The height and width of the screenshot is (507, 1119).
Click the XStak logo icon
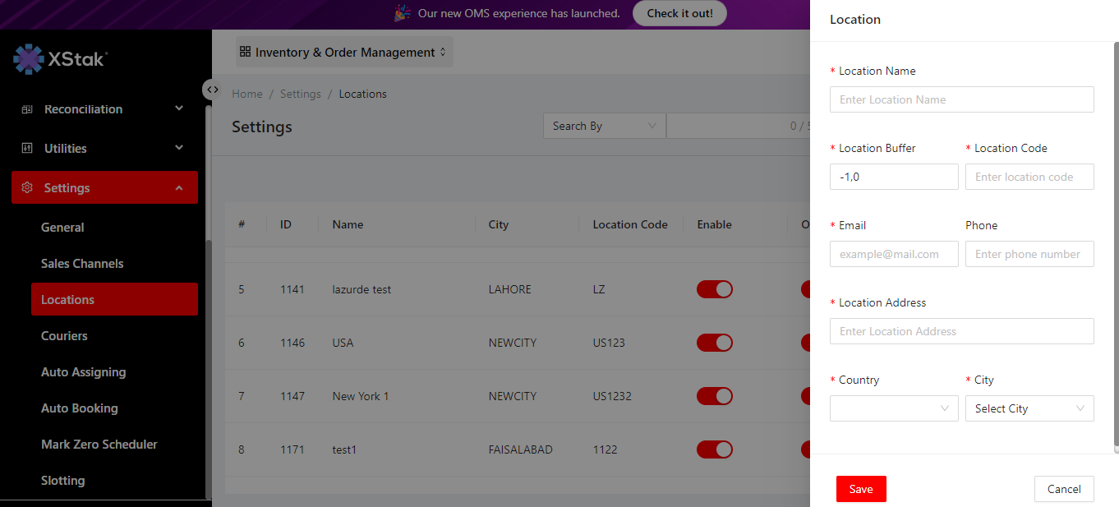tap(29, 59)
